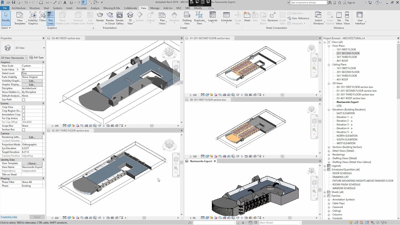Select 101 FIRST FLOOR under Floor Plans

click(346, 50)
